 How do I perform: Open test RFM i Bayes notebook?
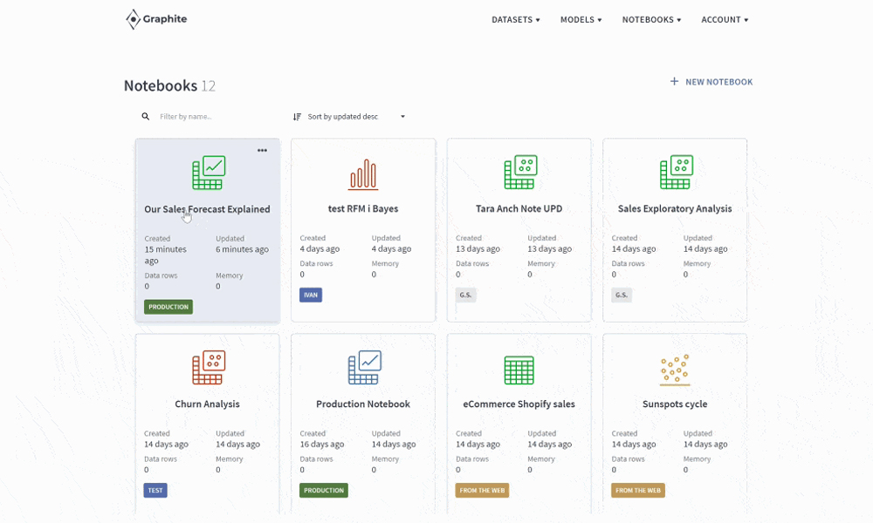click(x=363, y=208)
